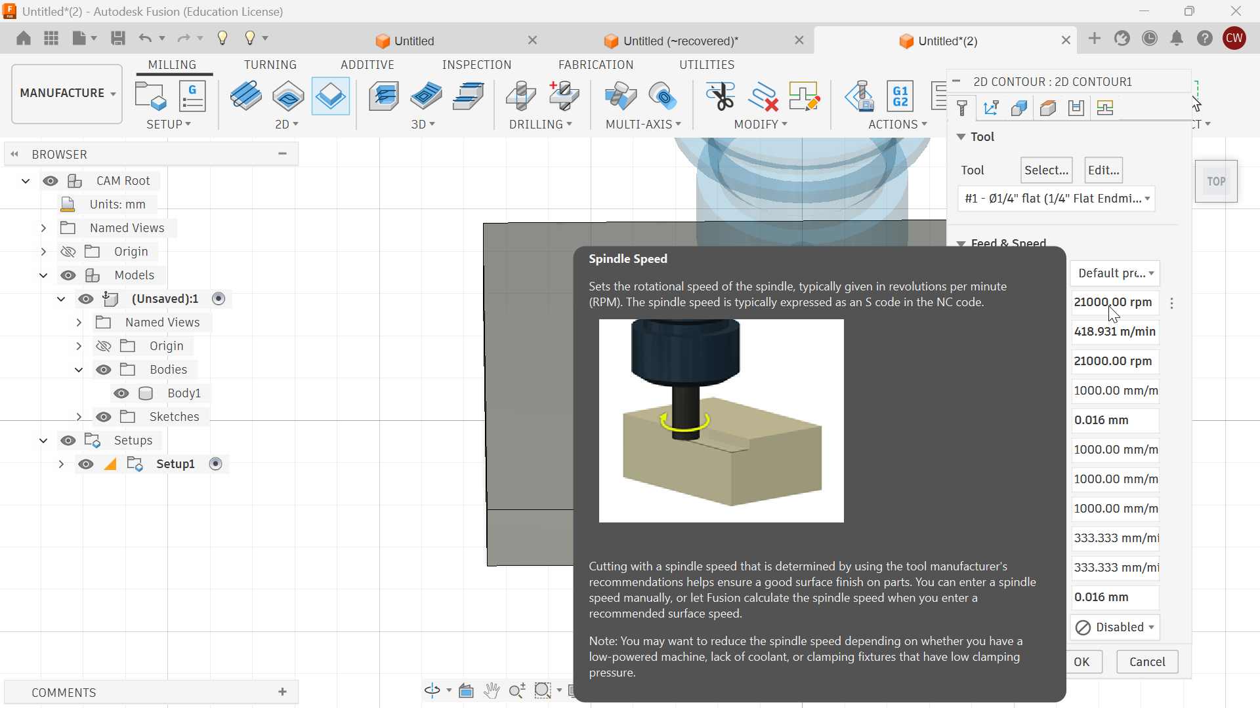This screenshot has height=708, width=1260.
Task: Click the Look At icon in navigation bar
Action: pyautogui.click(x=467, y=690)
